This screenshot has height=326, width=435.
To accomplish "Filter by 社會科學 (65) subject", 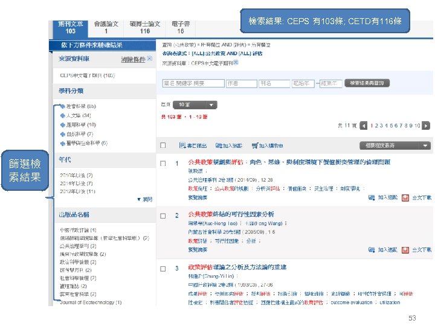I will 81,106.
